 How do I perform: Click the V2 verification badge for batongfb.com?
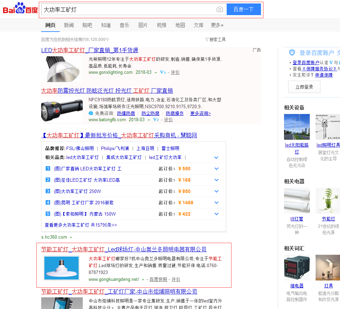click(156, 120)
